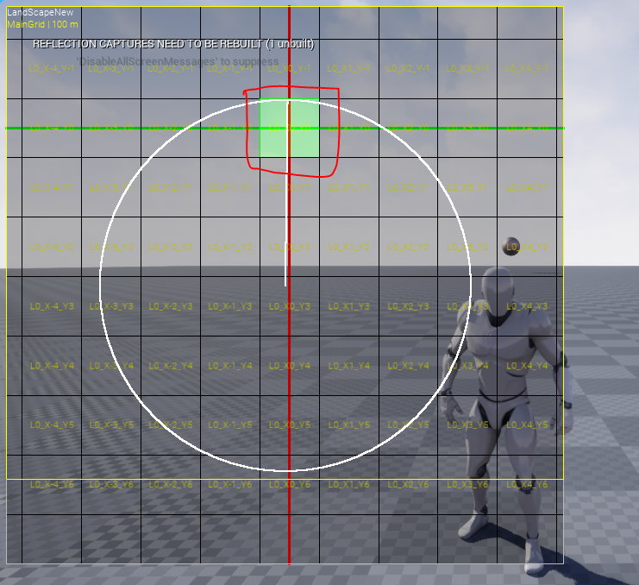639x585 pixels.
Task: Click cell label L0_X-2_Y2
Action: tap(171, 247)
